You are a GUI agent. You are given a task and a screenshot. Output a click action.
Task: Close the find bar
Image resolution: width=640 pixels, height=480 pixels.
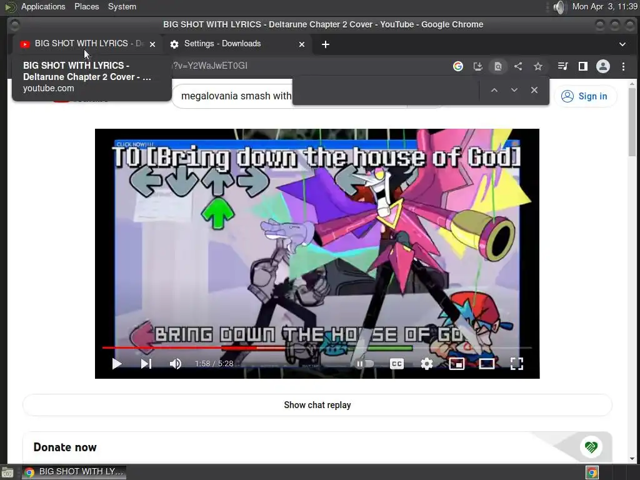point(534,90)
